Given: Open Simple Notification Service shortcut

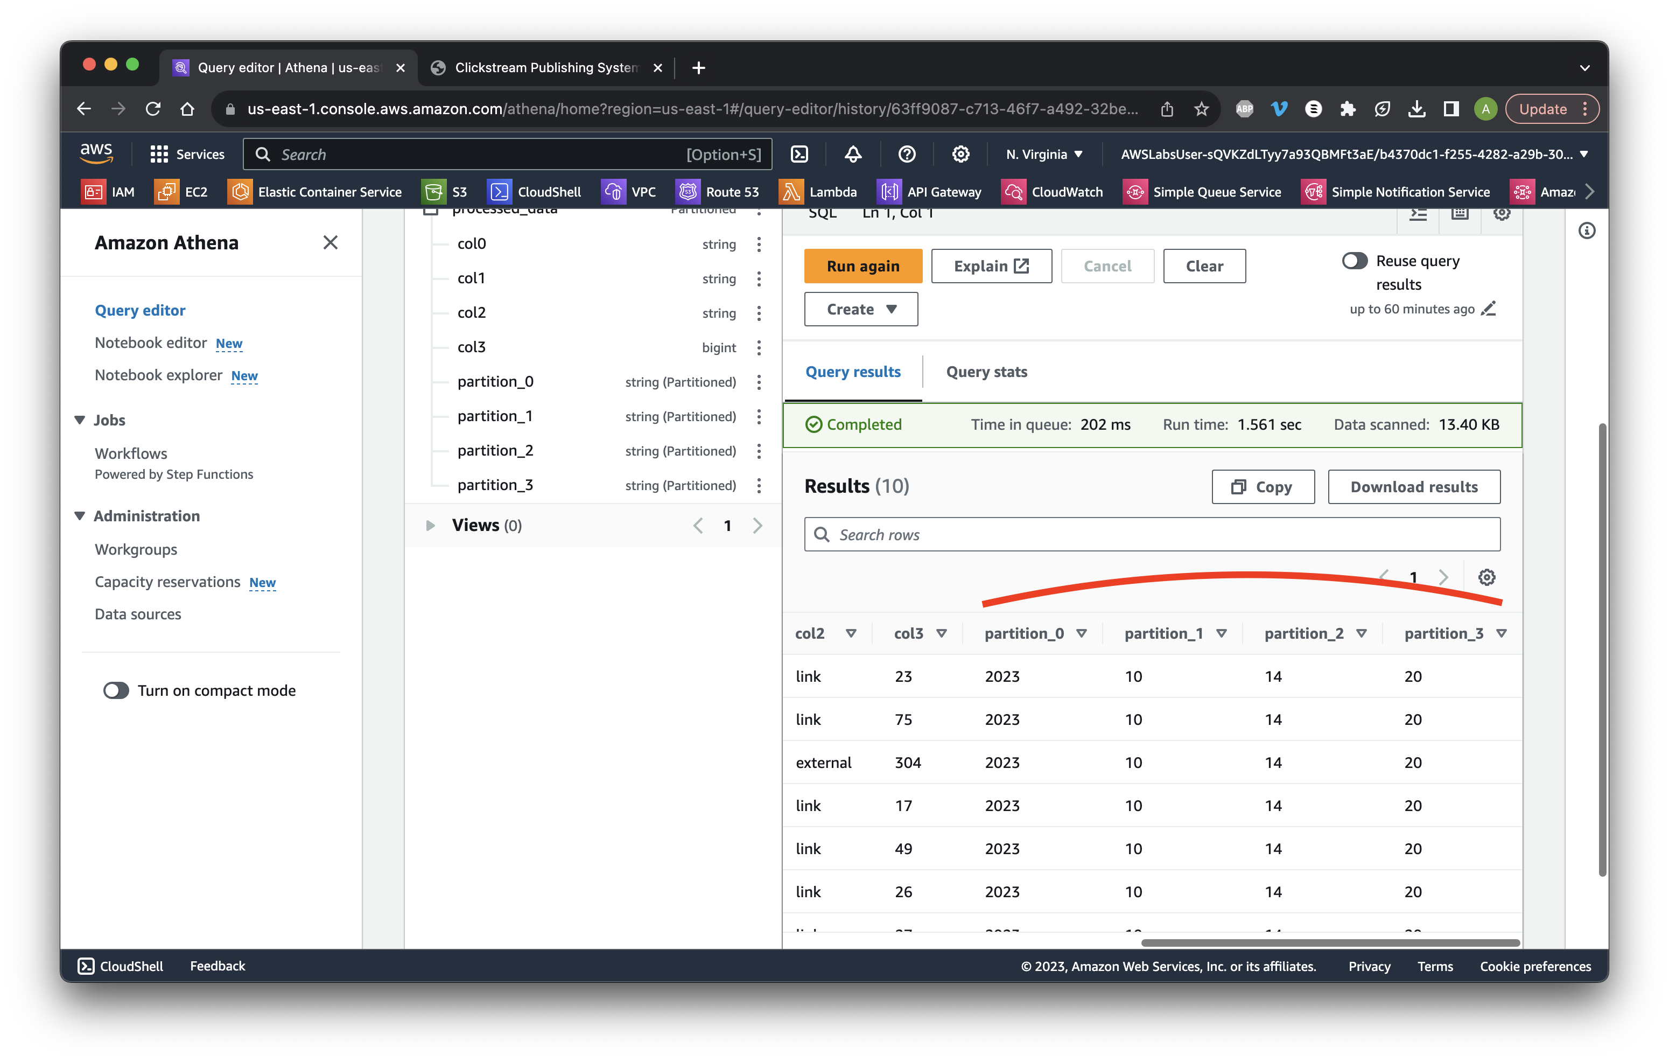Looking at the screenshot, I should point(1396,192).
